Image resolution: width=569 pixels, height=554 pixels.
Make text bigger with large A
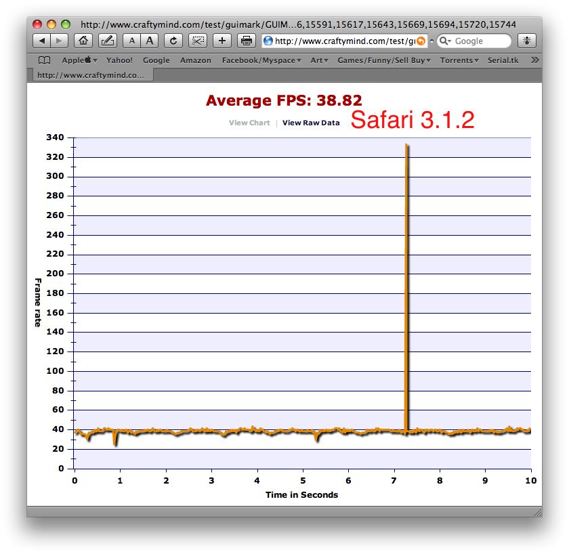[150, 41]
